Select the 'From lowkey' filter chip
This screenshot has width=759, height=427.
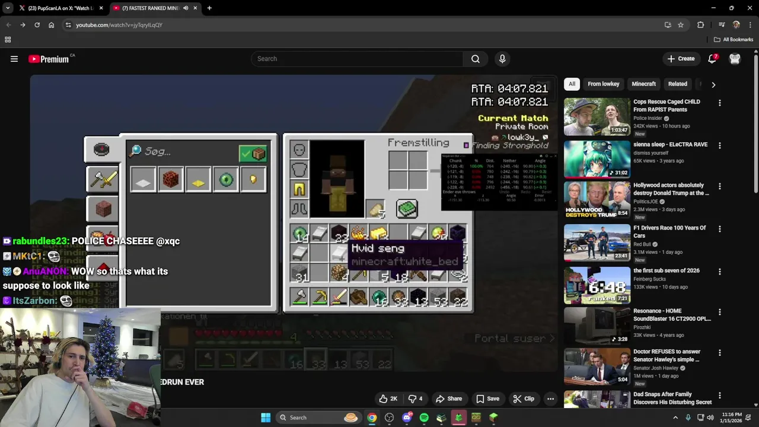coord(604,84)
